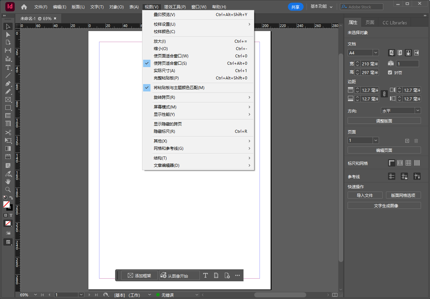The image size is (430, 299).
Task: Open the A4 page size dropdown
Action: [x=376, y=53]
